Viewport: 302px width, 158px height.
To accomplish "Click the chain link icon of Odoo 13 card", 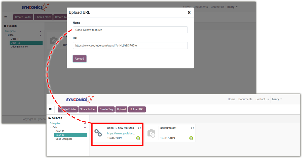I will pos(98,133).
